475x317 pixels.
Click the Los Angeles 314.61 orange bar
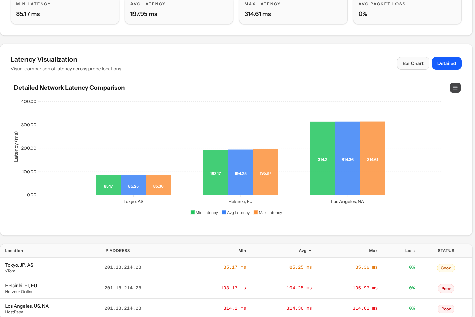click(373, 158)
